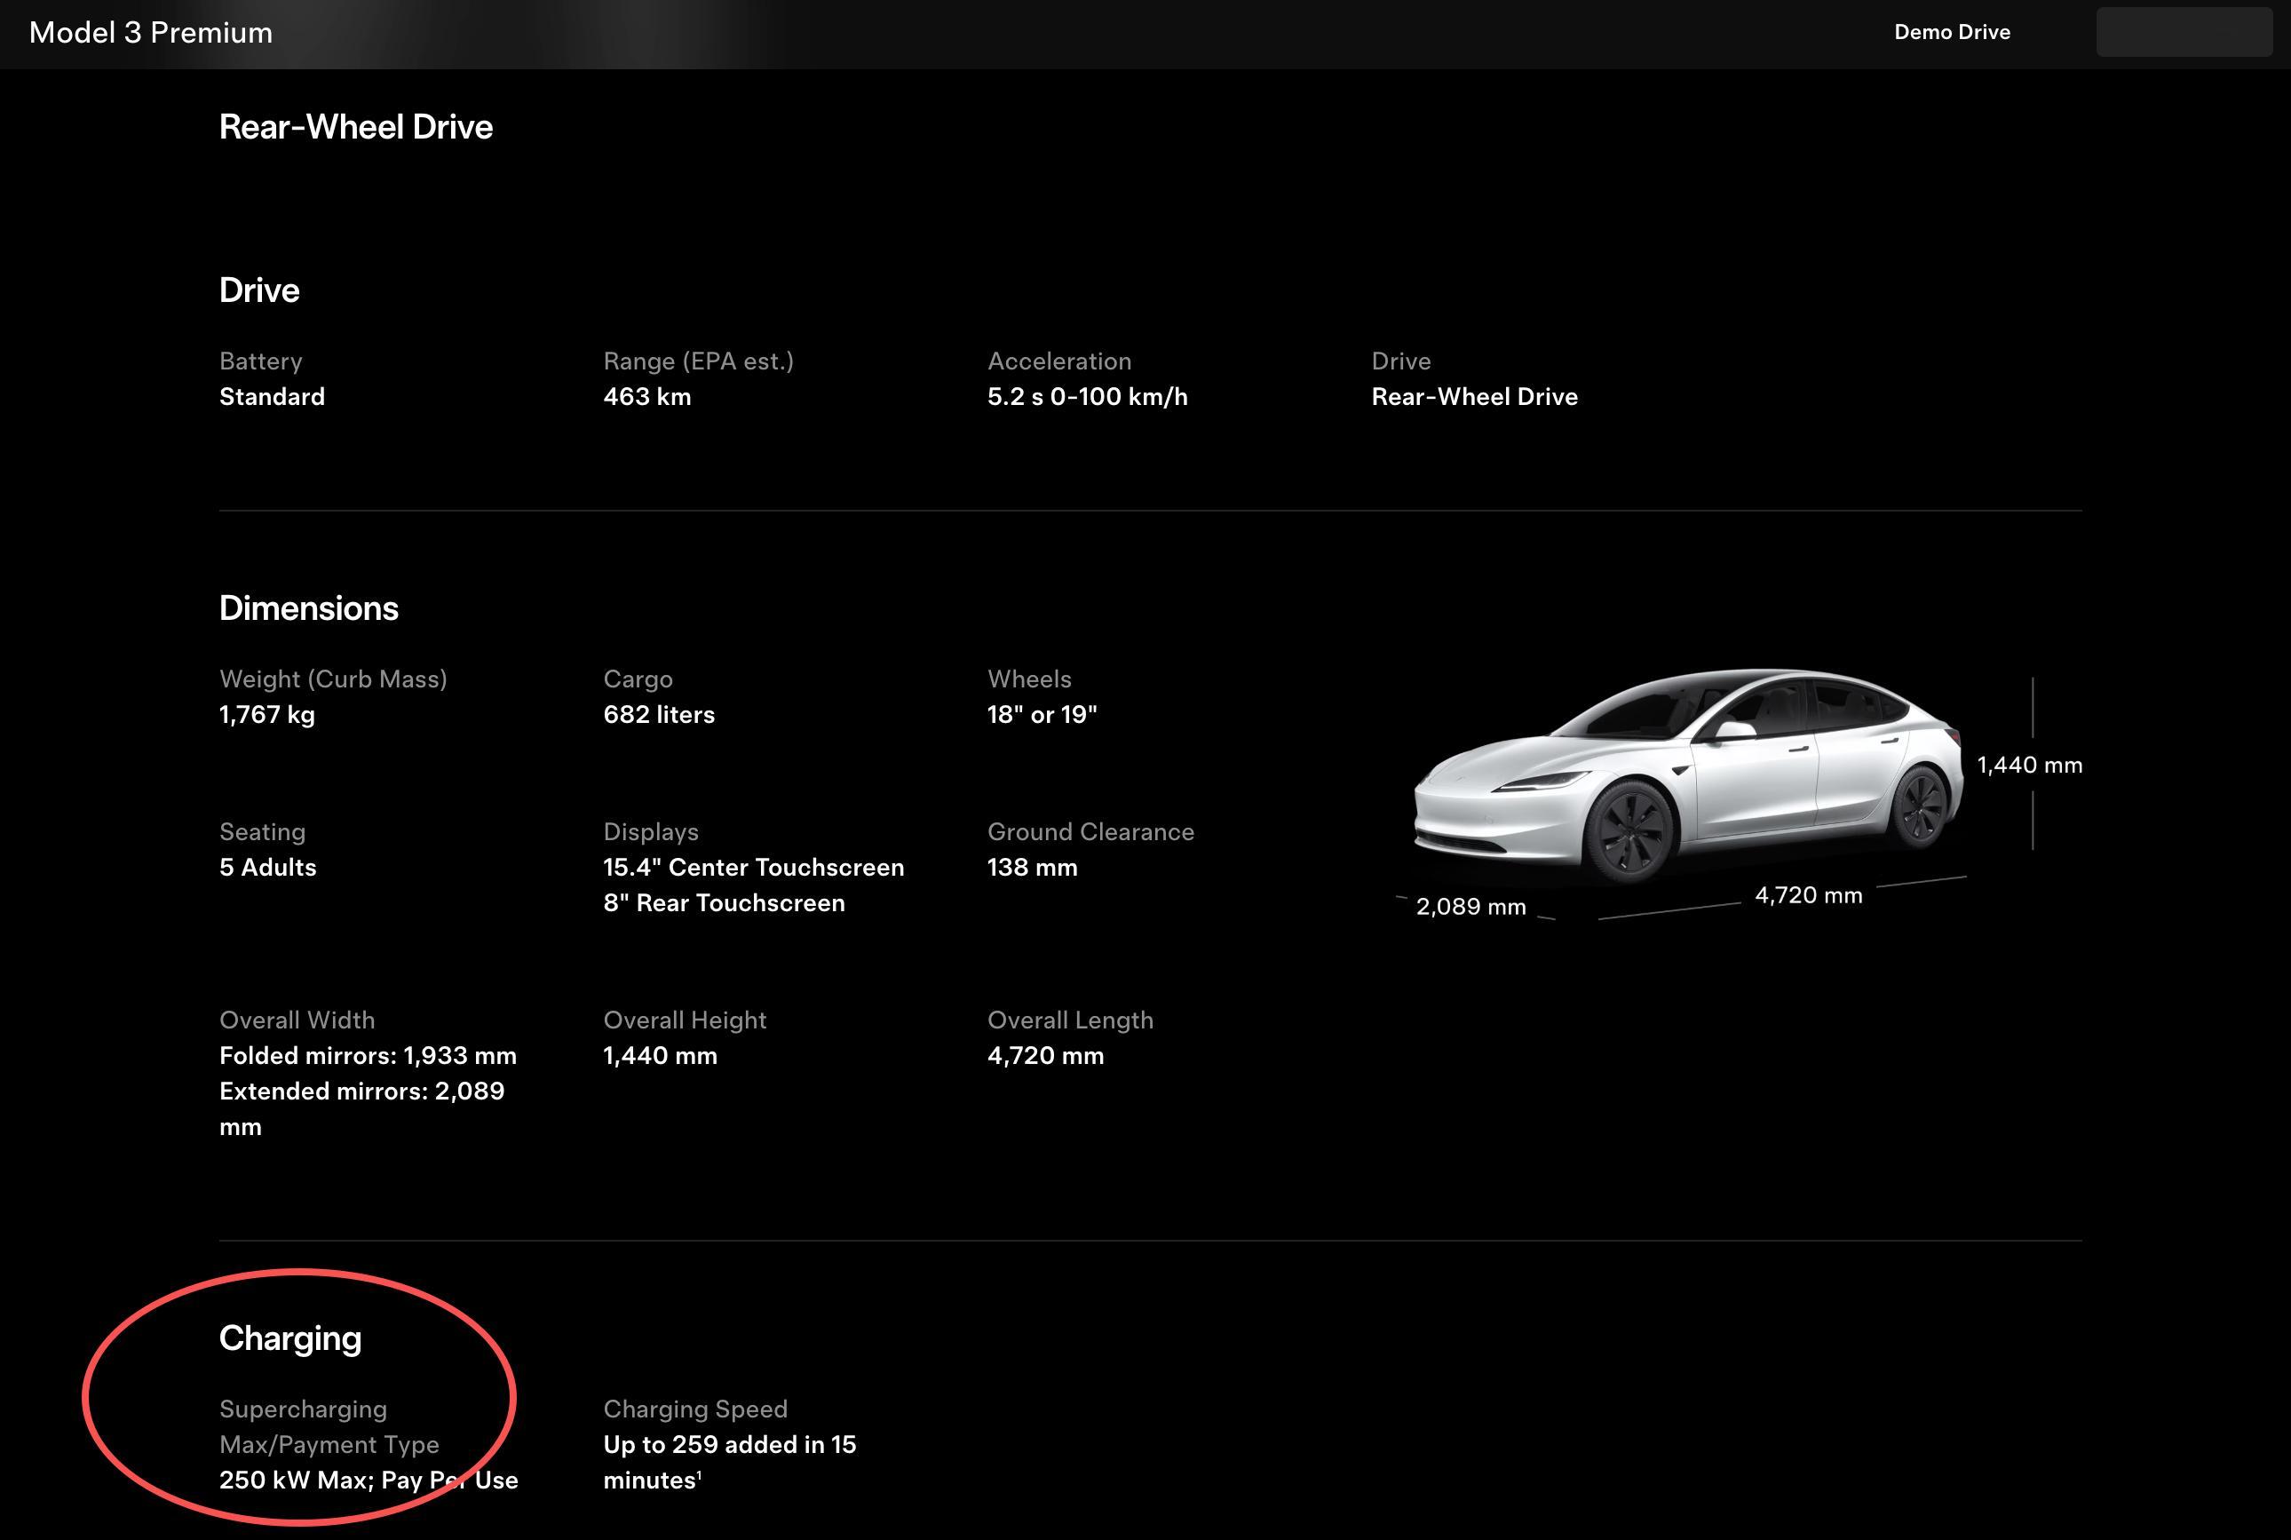
Task: Select the 138 mm clearance value
Action: click(1032, 867)
